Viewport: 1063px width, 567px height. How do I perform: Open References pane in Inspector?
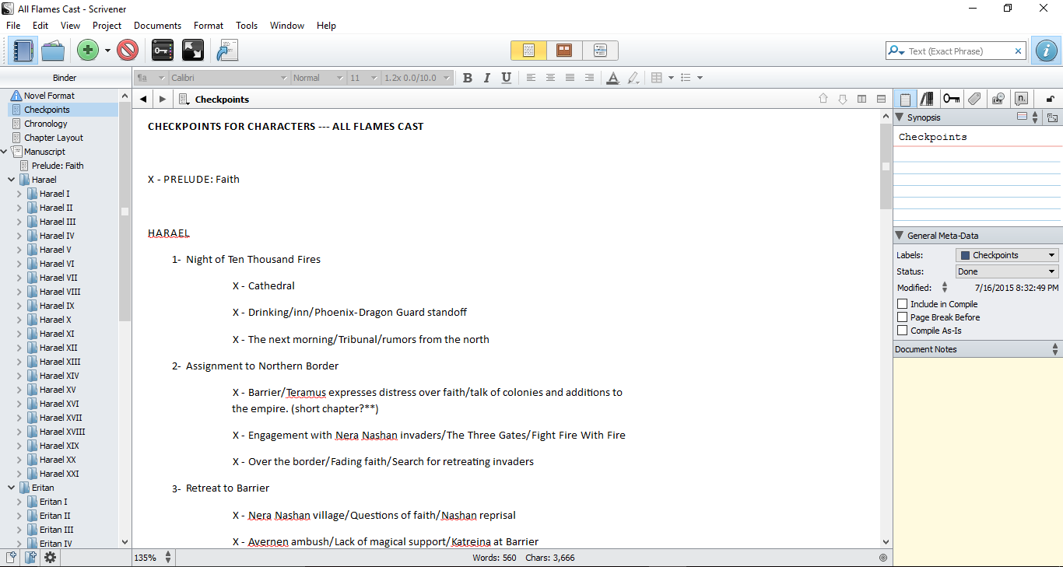click(927, 99)
